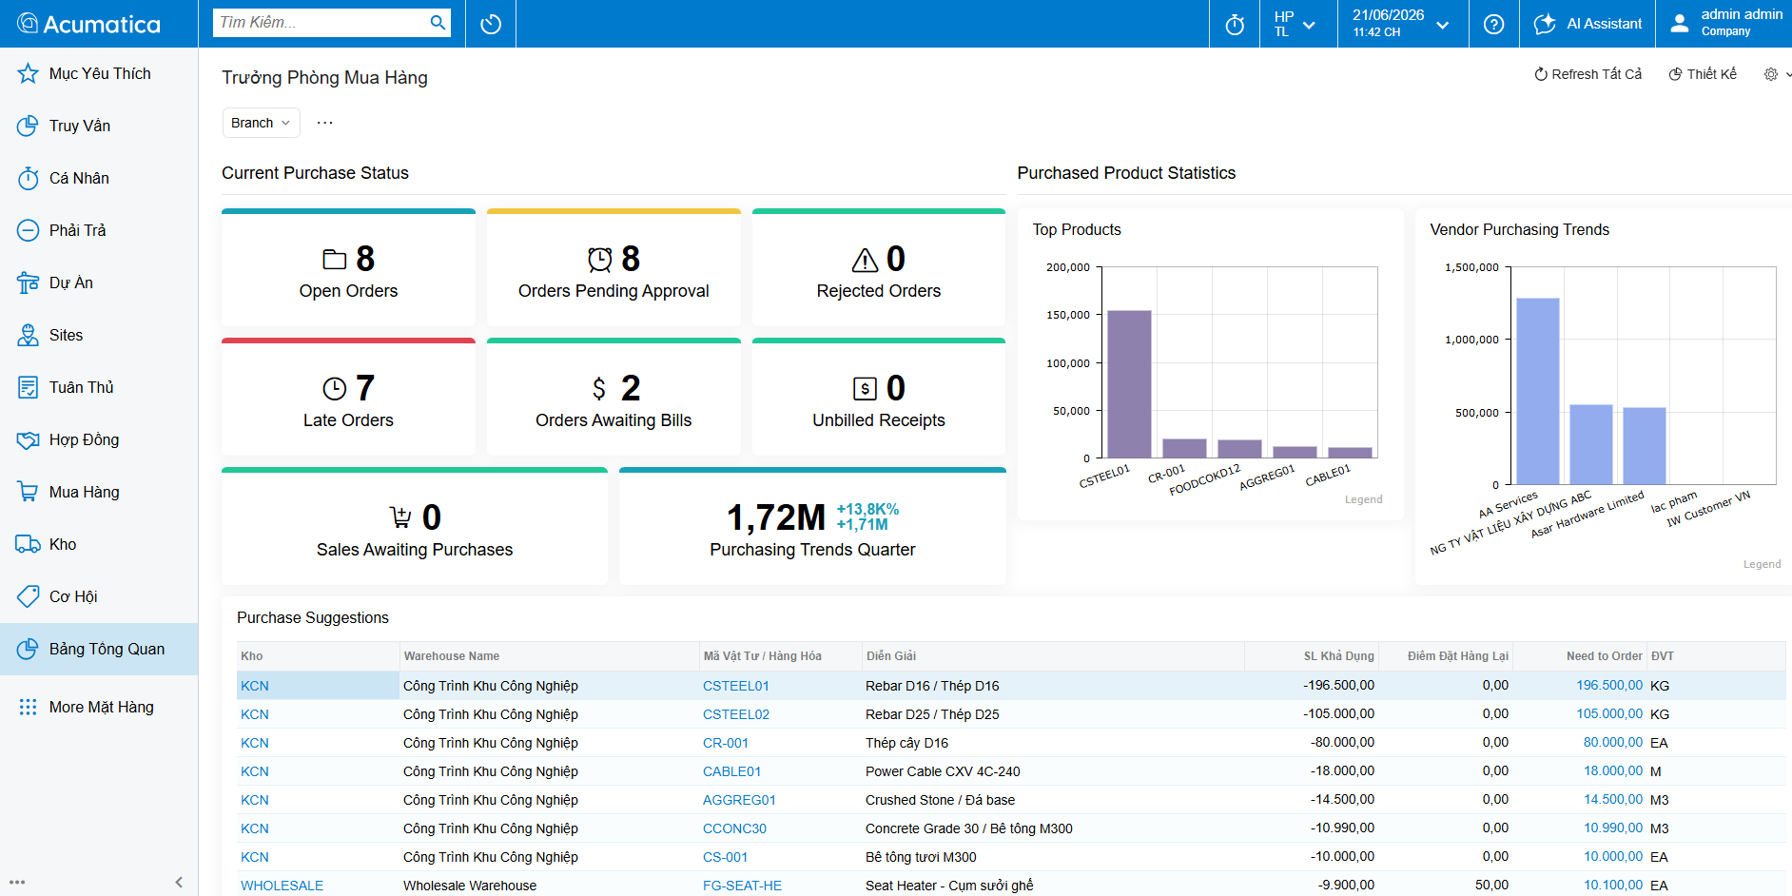Click the Truy Vấn pie chart icon

(x=28, y=126)
